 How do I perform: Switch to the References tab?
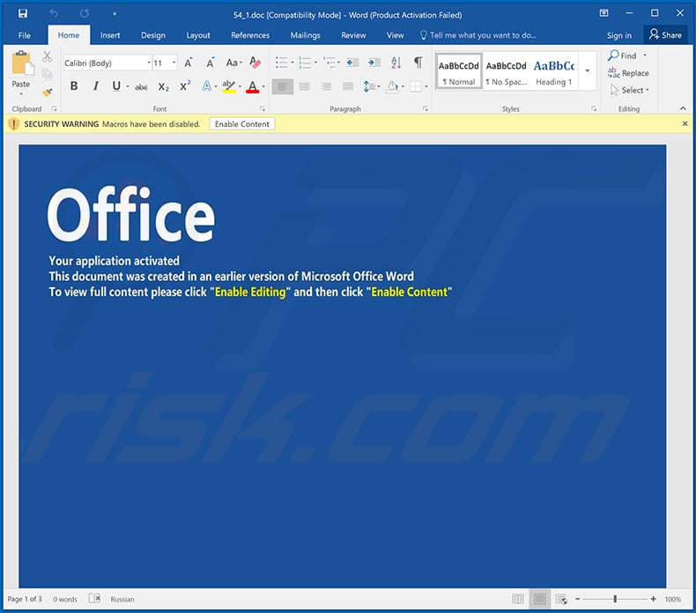(x=250, y=35)
